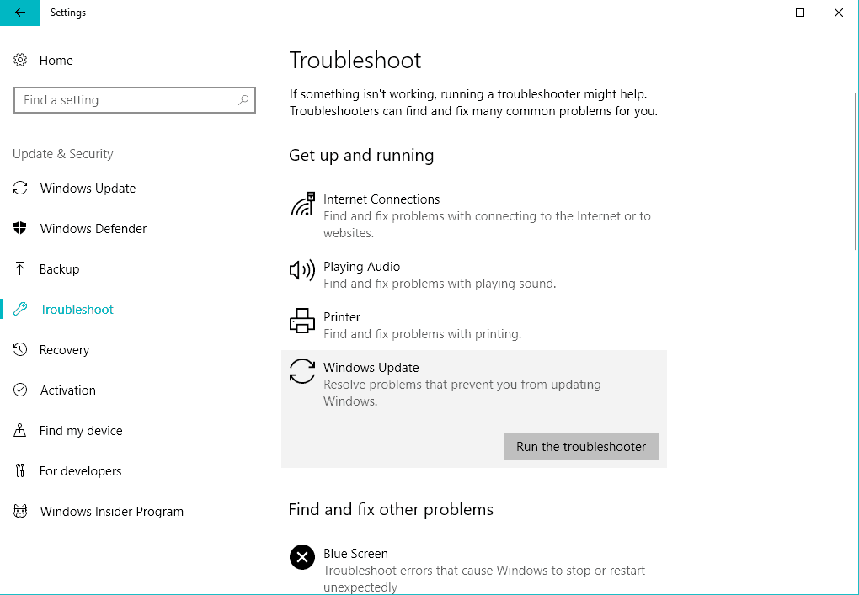
Task: Click the Playing Audio speaker icon
Action: coord(301,270)
